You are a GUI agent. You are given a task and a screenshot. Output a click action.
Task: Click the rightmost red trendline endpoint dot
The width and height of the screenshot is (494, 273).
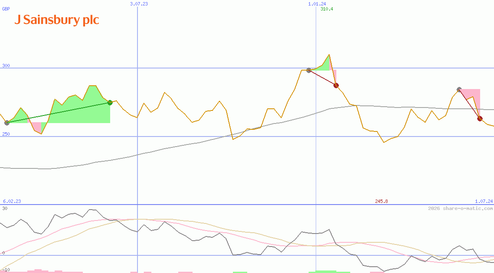point(479,118)
